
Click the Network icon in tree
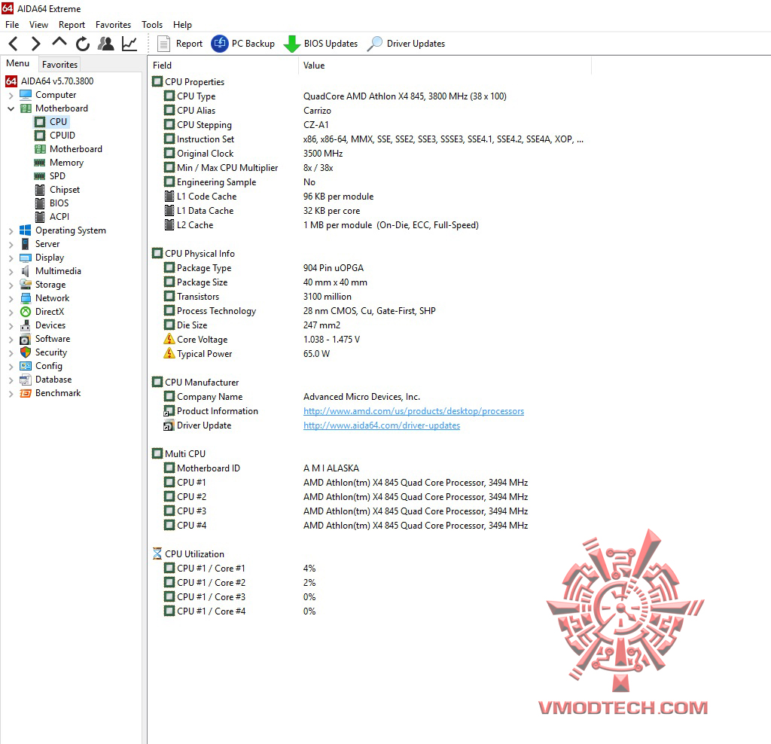click(26, 298)
